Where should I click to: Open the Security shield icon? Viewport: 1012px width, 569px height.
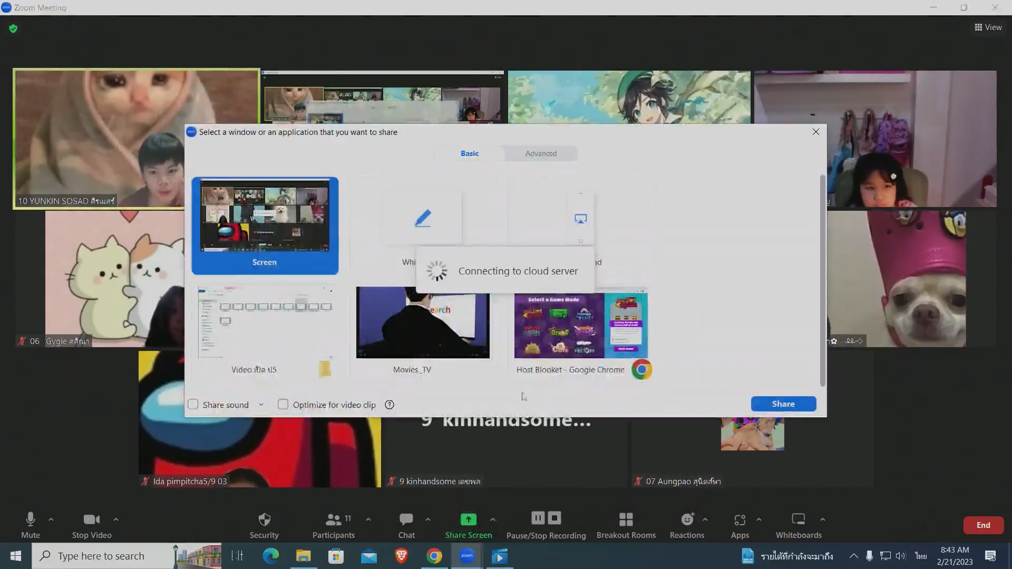pyautogui.click(x=264, y=519)
